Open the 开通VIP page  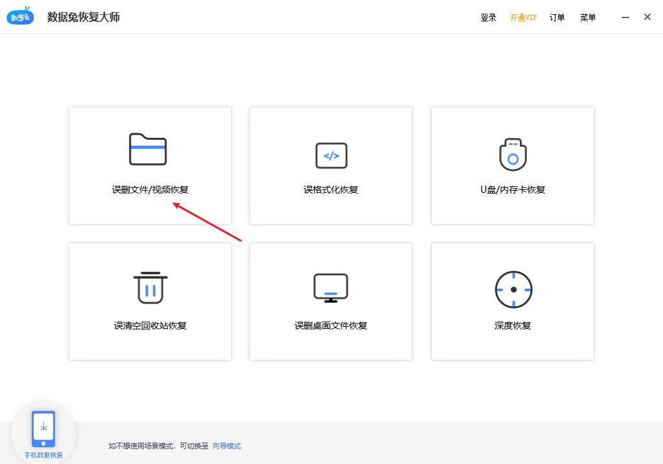tap(522, 17)
